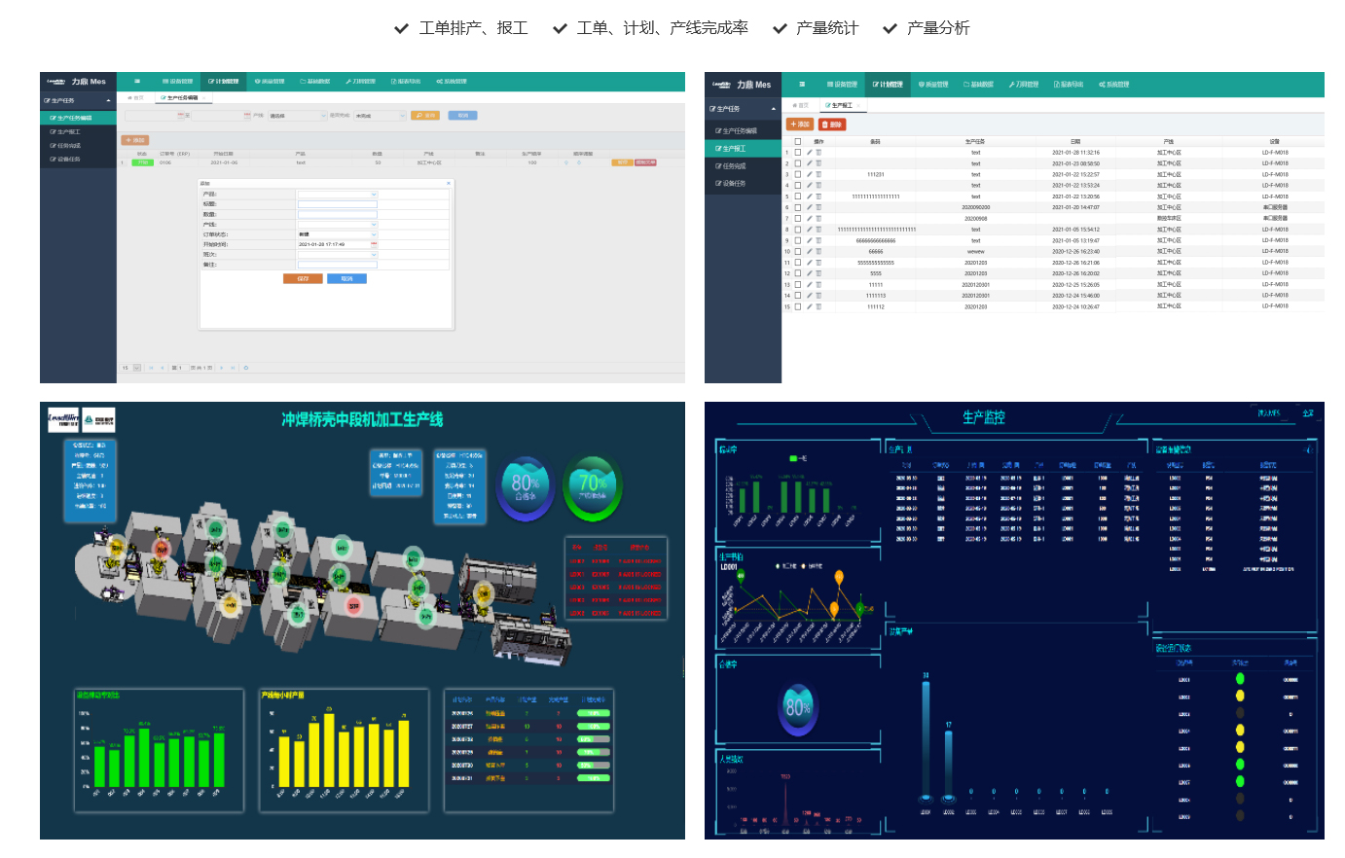This screenshot has height=858, width=1345.
Task: Click blue 取消 button in 添加 dialog
Action: tap(347, 278)
